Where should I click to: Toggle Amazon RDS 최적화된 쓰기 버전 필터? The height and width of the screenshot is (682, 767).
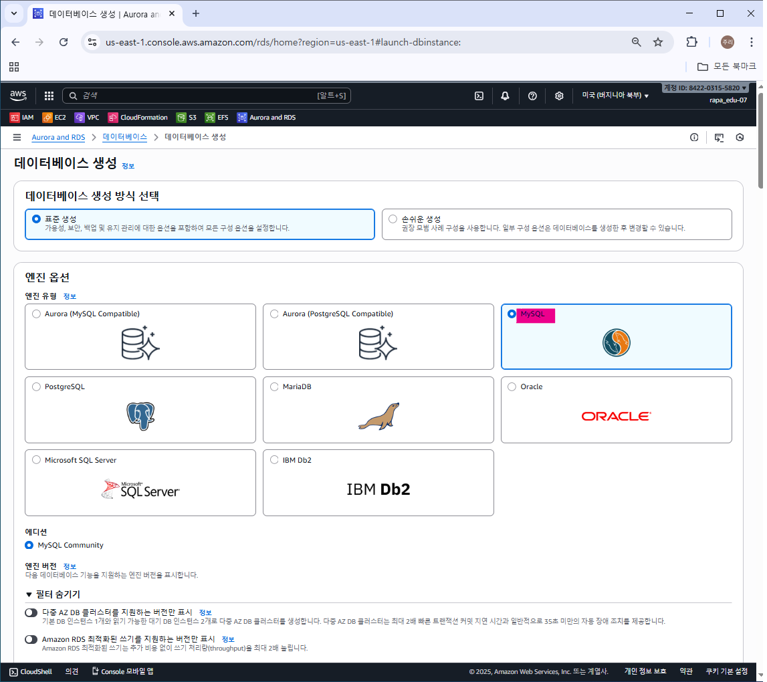(x=31, y=639)
